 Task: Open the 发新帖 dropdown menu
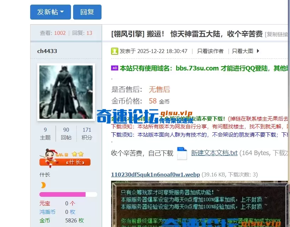tap(50, 12)
